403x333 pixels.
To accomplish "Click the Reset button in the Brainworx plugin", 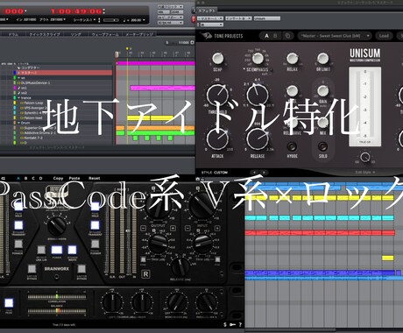I will tap(94, 178).
